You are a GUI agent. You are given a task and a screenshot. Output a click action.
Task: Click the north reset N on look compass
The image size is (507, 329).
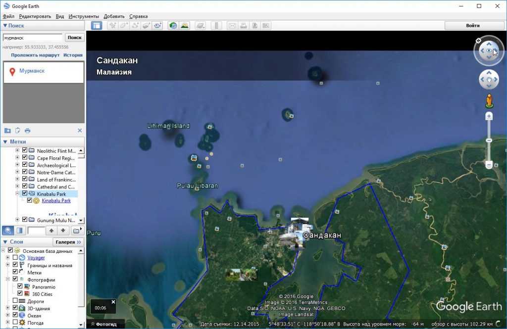[479, 41]
